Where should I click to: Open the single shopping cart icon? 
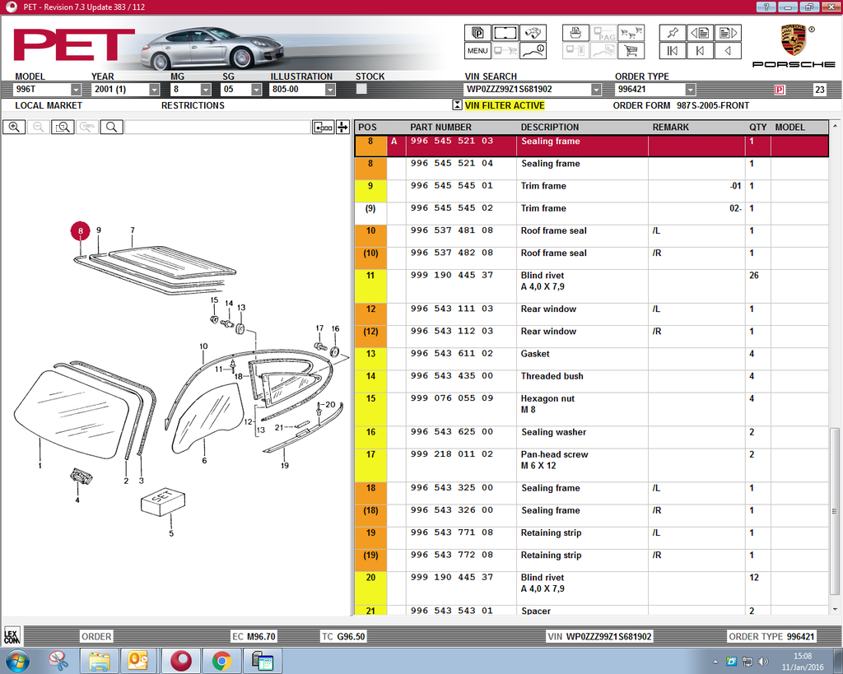tap(631, 50)
